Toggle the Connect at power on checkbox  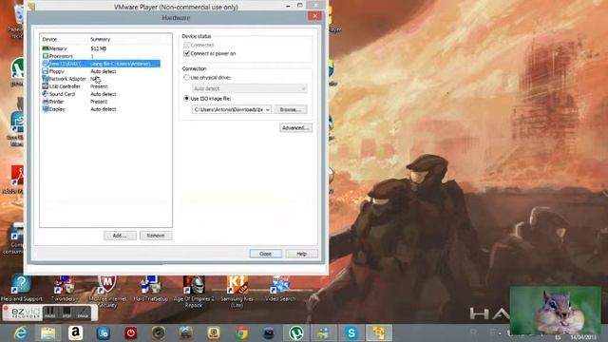pyautogui.click(x=186, y=53)
